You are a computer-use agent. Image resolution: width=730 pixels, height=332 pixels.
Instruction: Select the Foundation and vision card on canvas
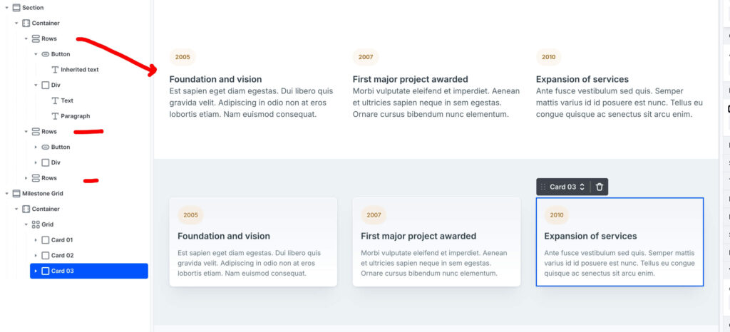(x=252, y=242)
